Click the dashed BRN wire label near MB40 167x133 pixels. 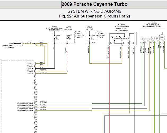coord(29,42)
